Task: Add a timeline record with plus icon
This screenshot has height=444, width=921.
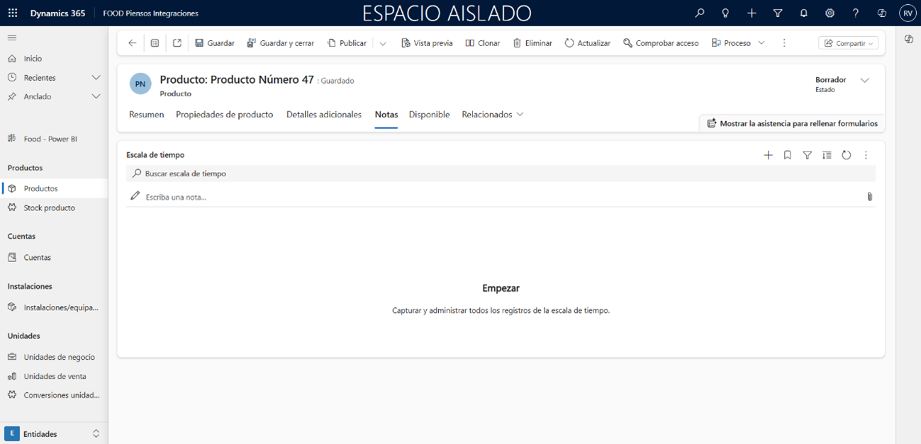Action: click(x=768, y=155)
